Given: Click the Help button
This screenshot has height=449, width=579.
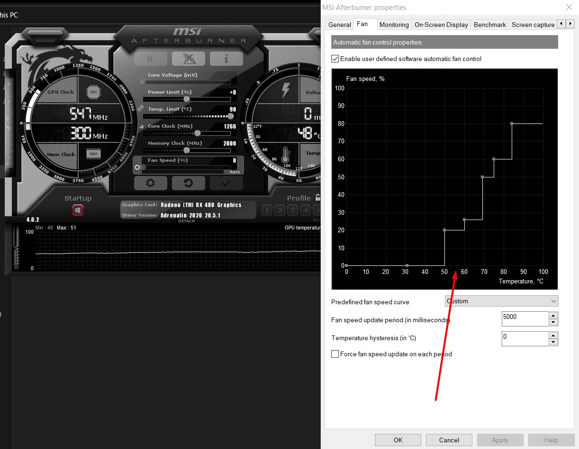Looking at the screenshot, I should coord(551,440).
